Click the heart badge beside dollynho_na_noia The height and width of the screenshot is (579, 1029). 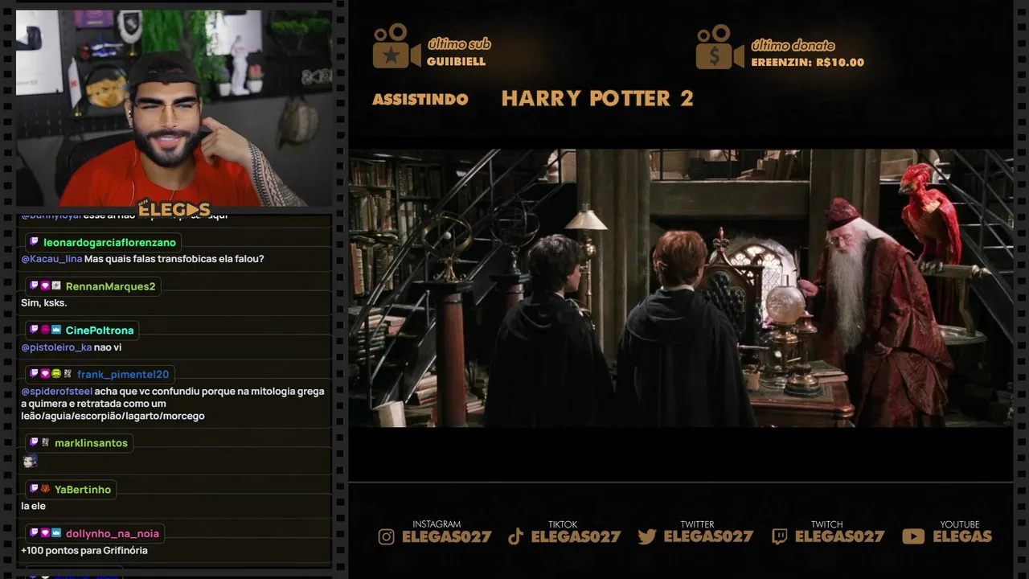(x=45, y=533)
